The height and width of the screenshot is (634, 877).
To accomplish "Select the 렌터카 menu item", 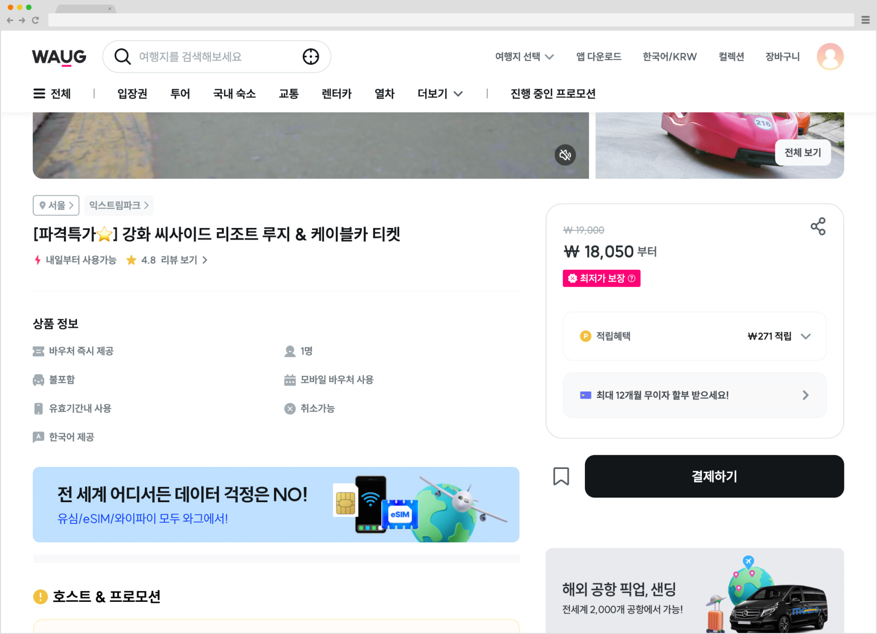I will pyautogui.click(x=336, y=94).
